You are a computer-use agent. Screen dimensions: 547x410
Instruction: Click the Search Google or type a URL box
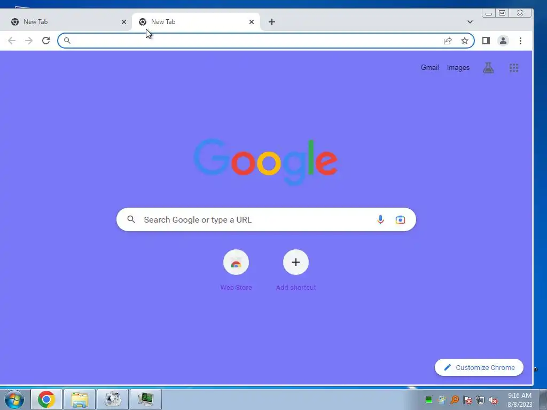pos(266,219)
